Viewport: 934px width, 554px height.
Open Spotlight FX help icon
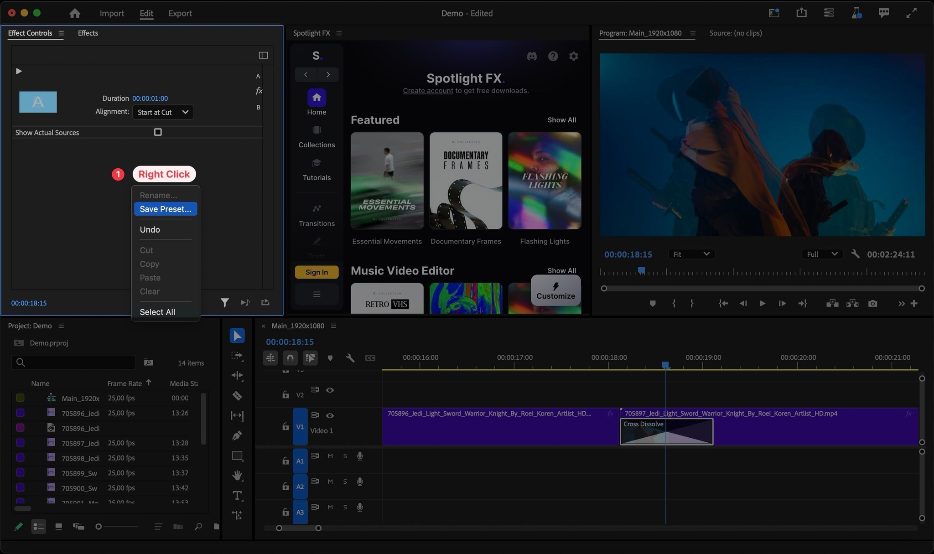click(553, 56)
